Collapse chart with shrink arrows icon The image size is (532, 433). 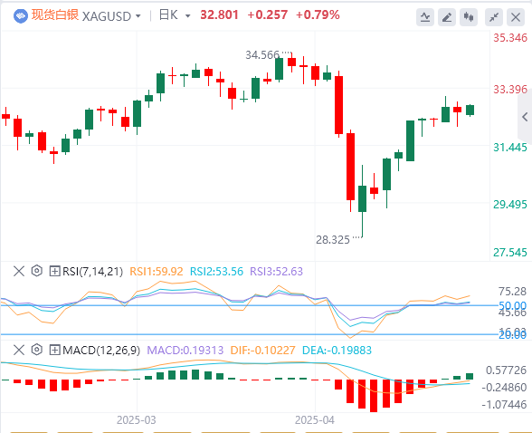pyautogui.click(x=494, y=17)
